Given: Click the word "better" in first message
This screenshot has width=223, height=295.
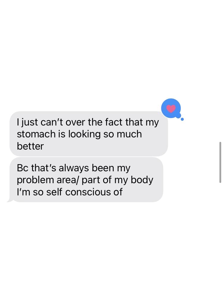Looking at the screenshot, I should (30, 146).
